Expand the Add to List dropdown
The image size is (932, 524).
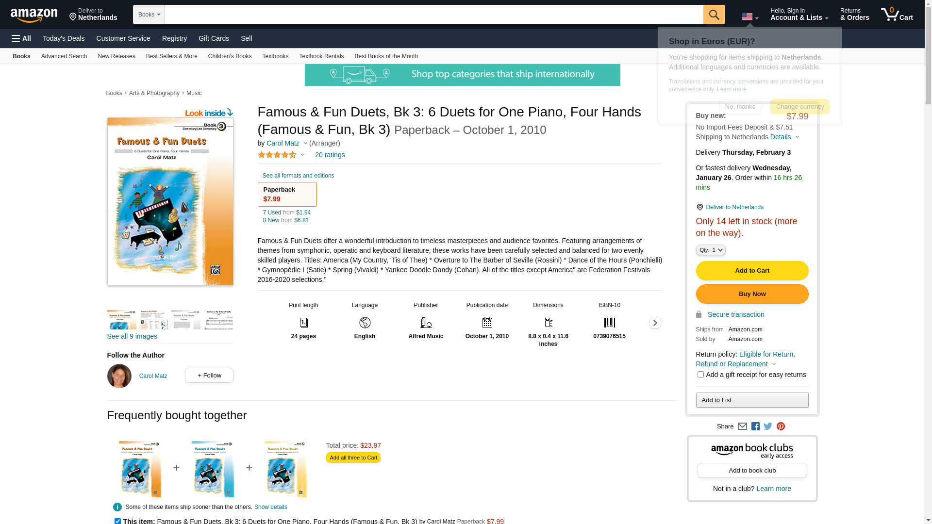(752, 400)
